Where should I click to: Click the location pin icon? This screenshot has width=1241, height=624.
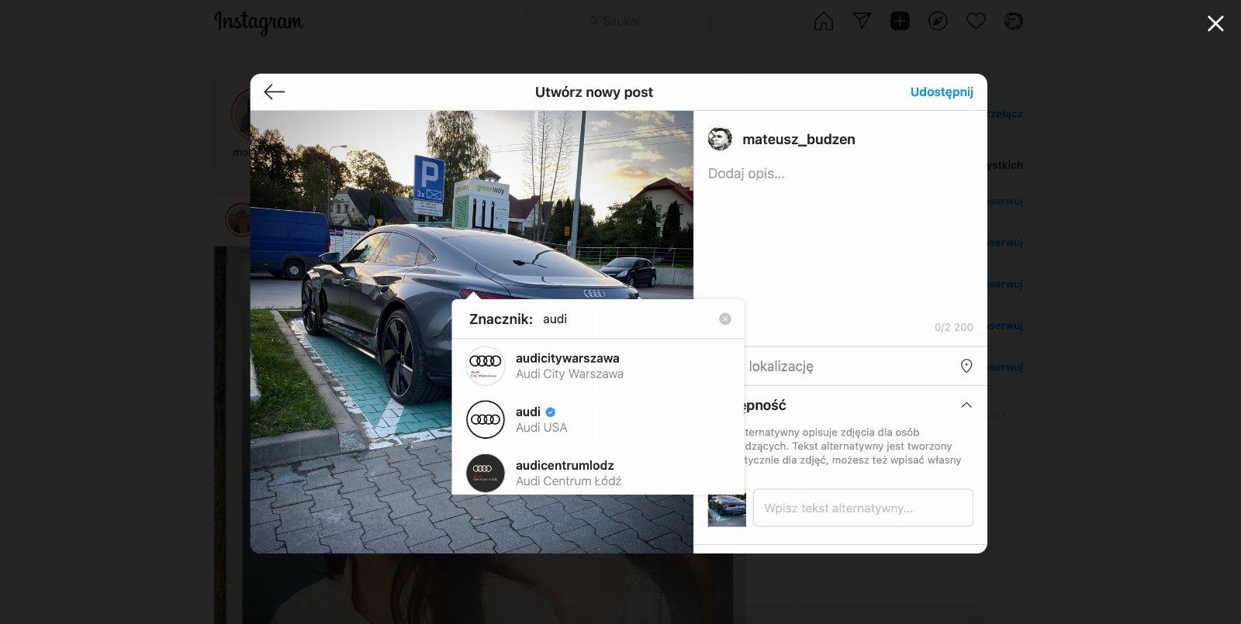(x=966, y=366)
